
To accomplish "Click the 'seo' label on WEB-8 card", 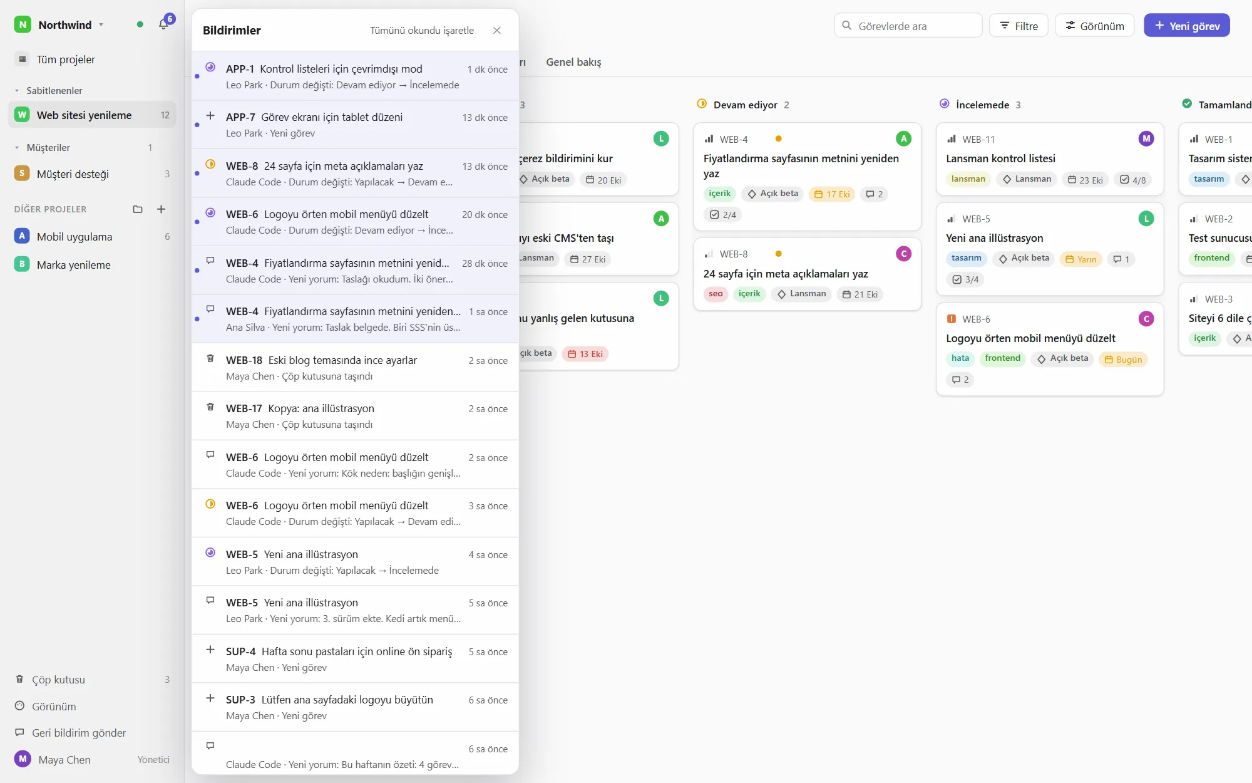I will coord(716,294).
